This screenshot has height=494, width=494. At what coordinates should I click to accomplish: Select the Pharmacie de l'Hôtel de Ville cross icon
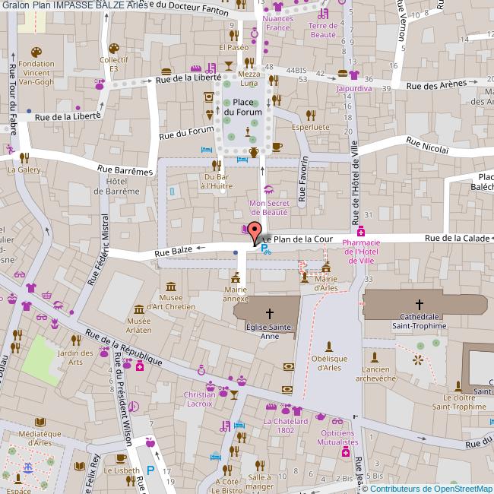[362, 230]
